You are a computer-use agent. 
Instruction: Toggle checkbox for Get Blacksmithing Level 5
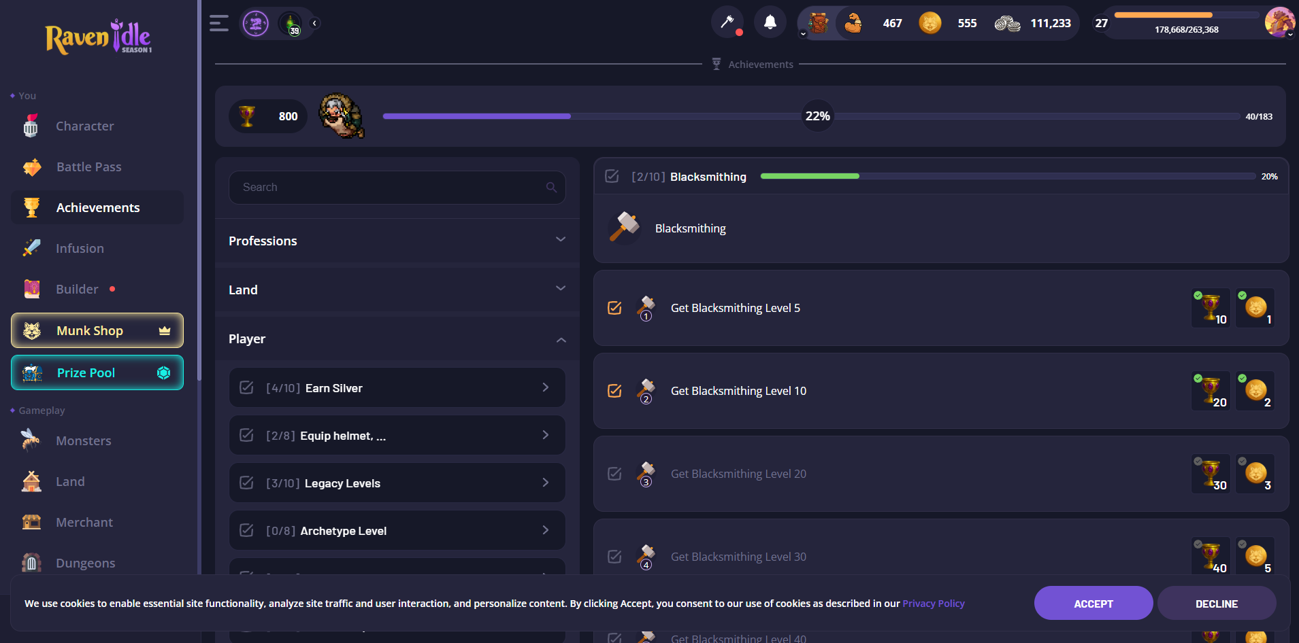[x=614, y=308]
